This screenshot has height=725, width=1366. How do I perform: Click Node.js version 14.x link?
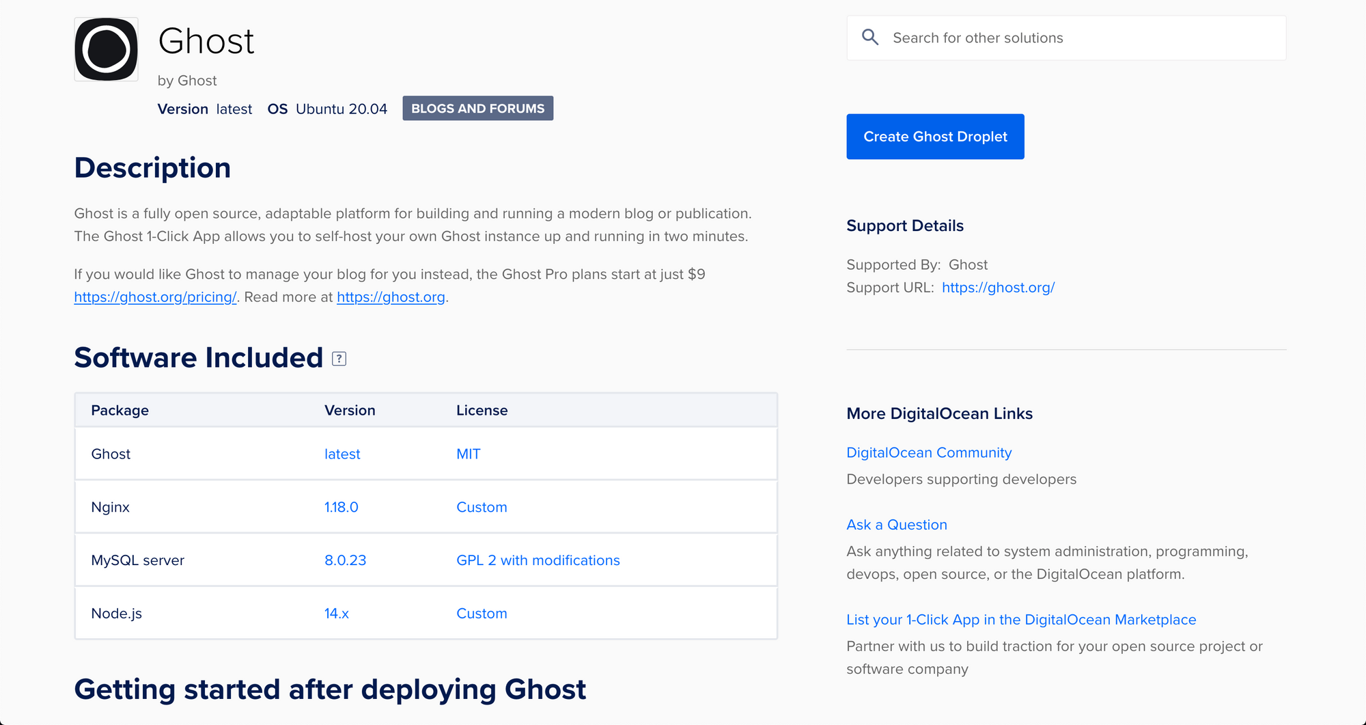coord(336,614)
